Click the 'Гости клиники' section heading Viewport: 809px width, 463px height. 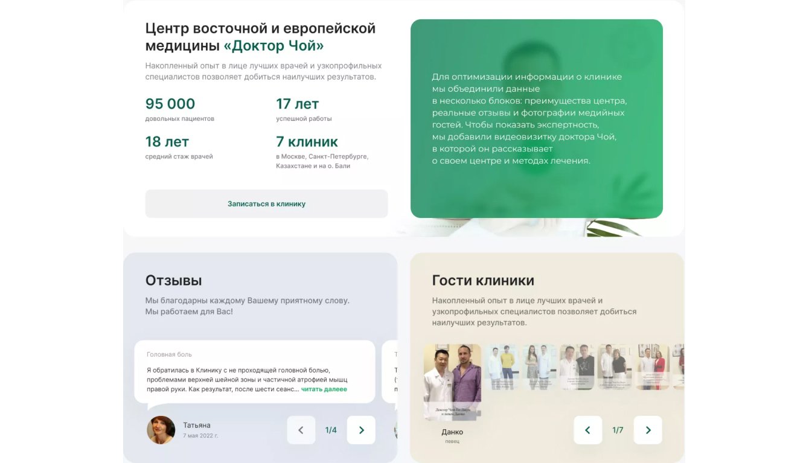coord(483,280)
